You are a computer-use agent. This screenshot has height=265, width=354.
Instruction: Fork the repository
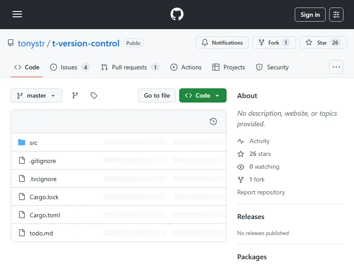coord(273,43)
